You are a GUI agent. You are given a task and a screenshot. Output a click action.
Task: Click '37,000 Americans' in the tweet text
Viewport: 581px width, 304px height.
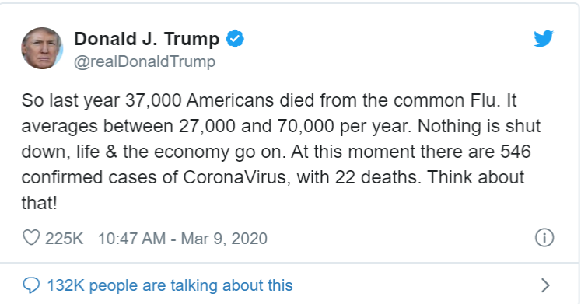199,101
